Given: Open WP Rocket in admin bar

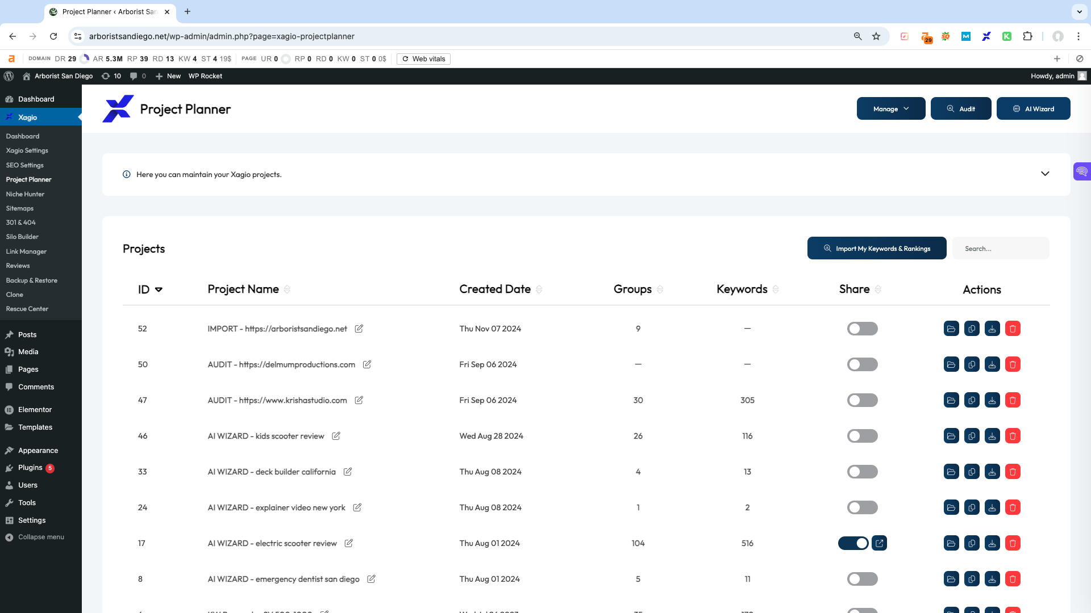Looking at the screenshot, I should (205, 76).
